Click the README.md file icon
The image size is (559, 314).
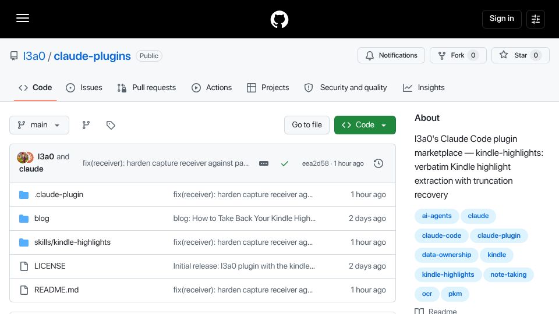24,290
